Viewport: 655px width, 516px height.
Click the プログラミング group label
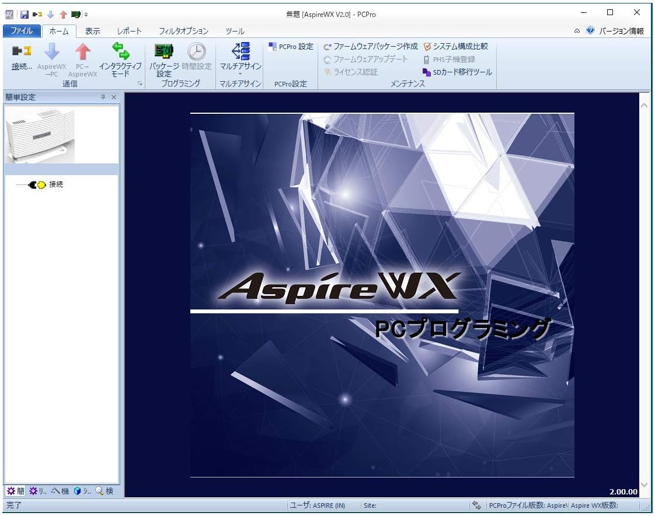coord(180,83)
